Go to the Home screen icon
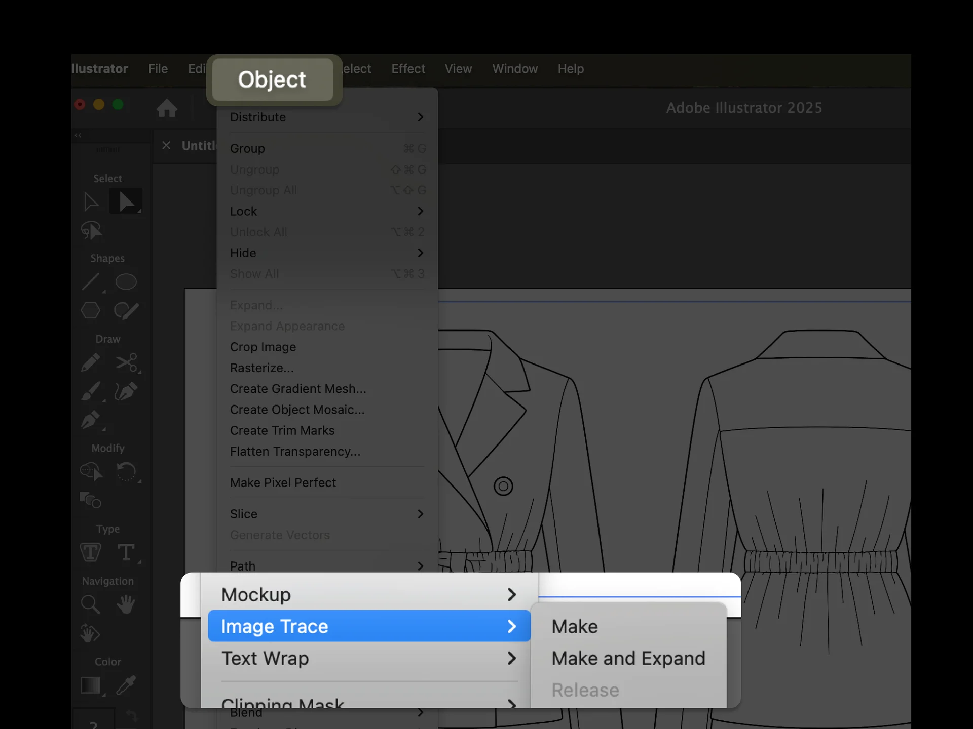This screenshot has height=729, width=973. coord(167,108)
